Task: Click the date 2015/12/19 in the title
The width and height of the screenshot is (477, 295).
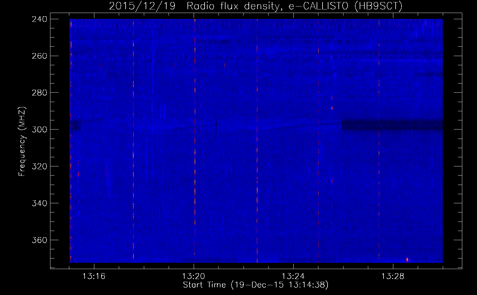Action: point(142,6)
